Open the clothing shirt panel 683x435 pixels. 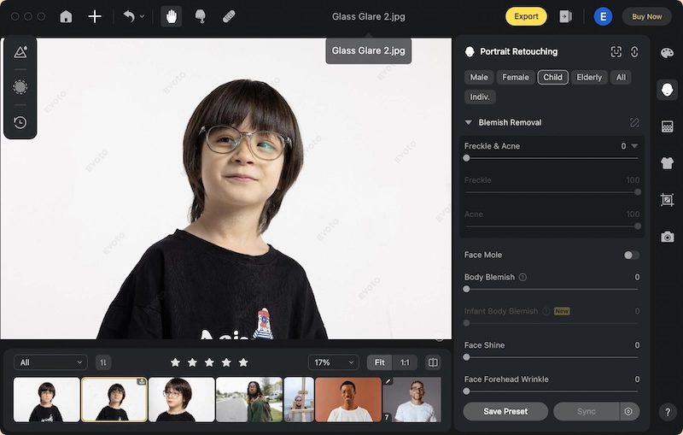[x=667, y=163]
